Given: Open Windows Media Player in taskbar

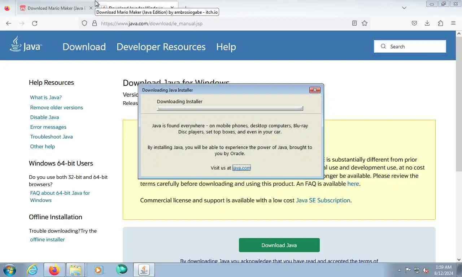Looking at the screenshot, I should [99, 270].
